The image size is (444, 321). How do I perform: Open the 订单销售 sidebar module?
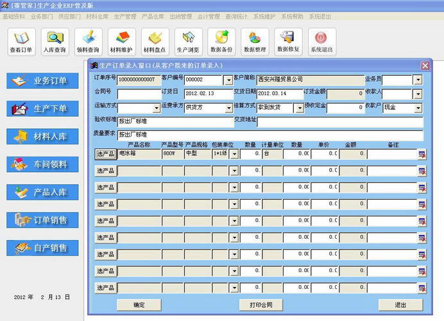click(42, 220)
